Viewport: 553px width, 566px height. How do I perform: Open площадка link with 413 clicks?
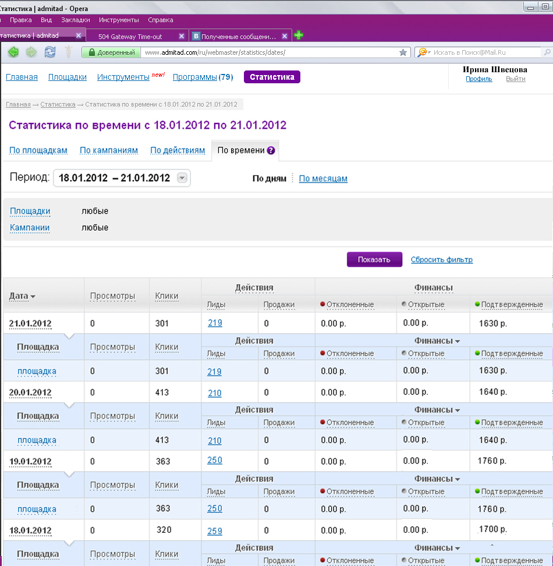pos(37,440)
